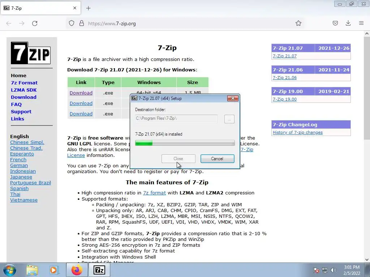Viewport: 370px width, 277px height.
Task: Click the 7z icon in Setup title bar
Action: point(134,98)
